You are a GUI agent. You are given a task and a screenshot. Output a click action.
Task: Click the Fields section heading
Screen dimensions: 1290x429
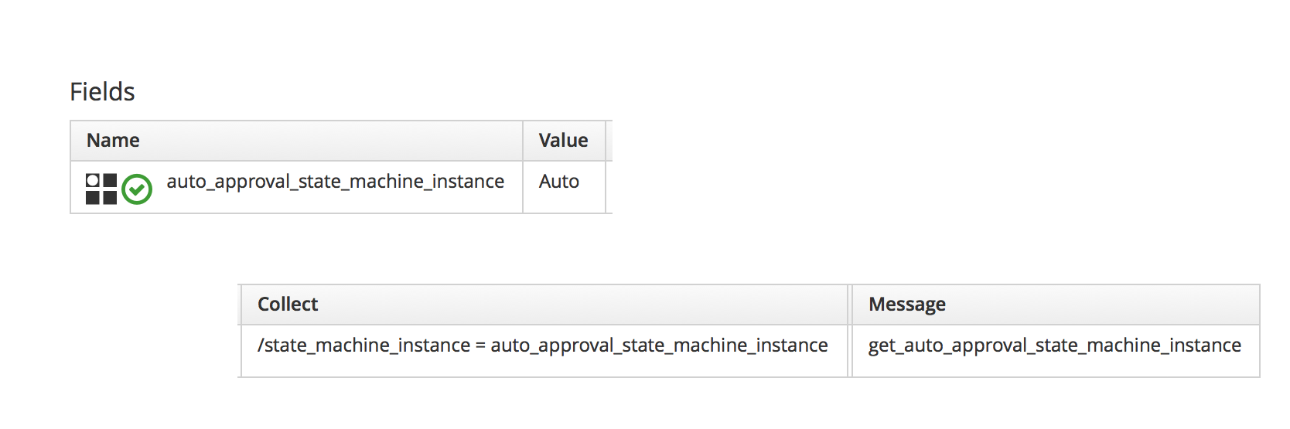pos(102,92)
